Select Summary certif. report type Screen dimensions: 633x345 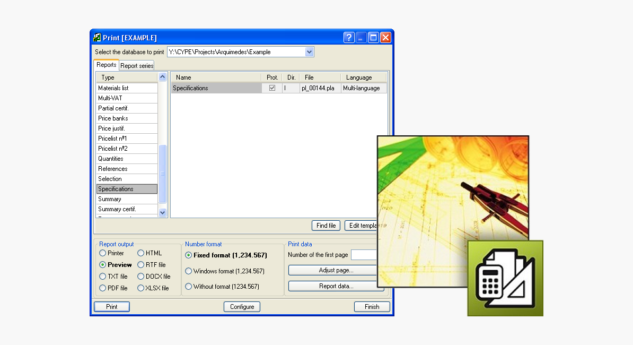pos(127,209)
